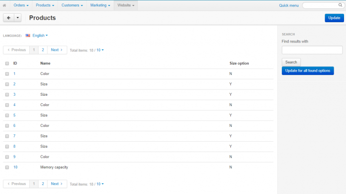Image resolution: width=346 pixels, height=194 pixels.
Task: Click the 'Color' name in row ID 1
Action: click(44, 74)
